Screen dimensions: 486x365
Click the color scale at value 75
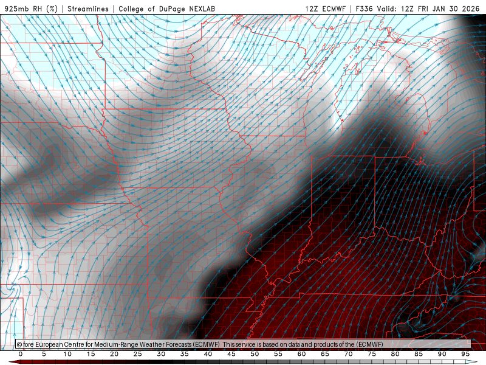[372, 354]
